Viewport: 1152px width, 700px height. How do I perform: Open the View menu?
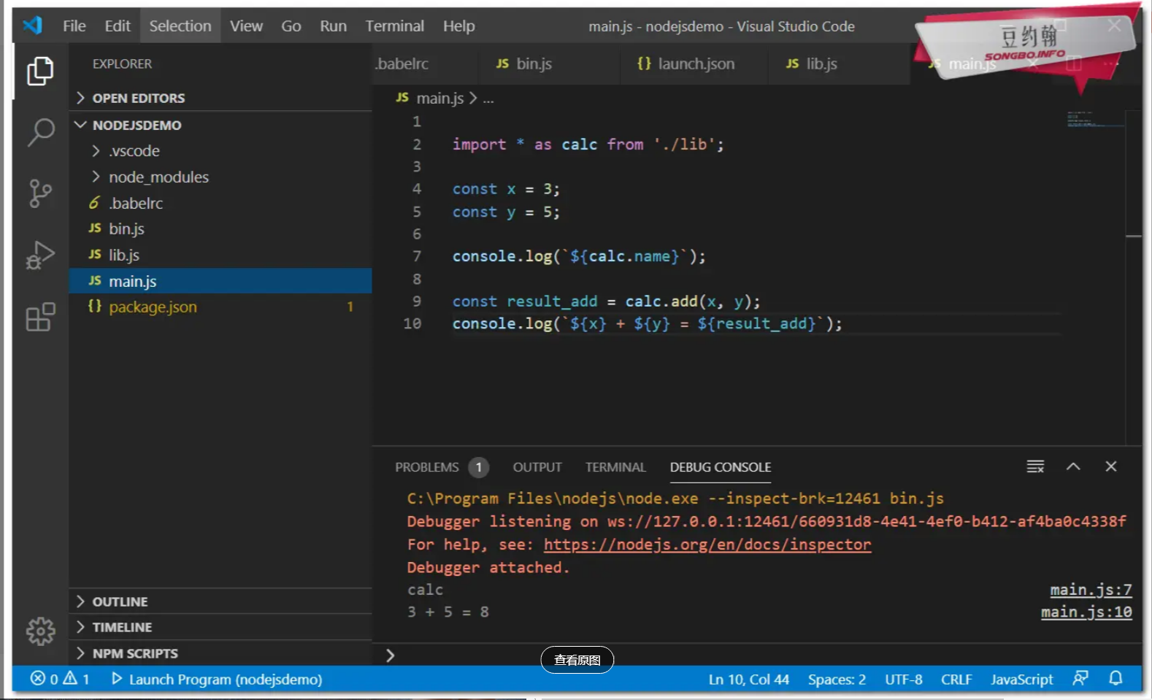pyautogui.click(x=246, y=26)
